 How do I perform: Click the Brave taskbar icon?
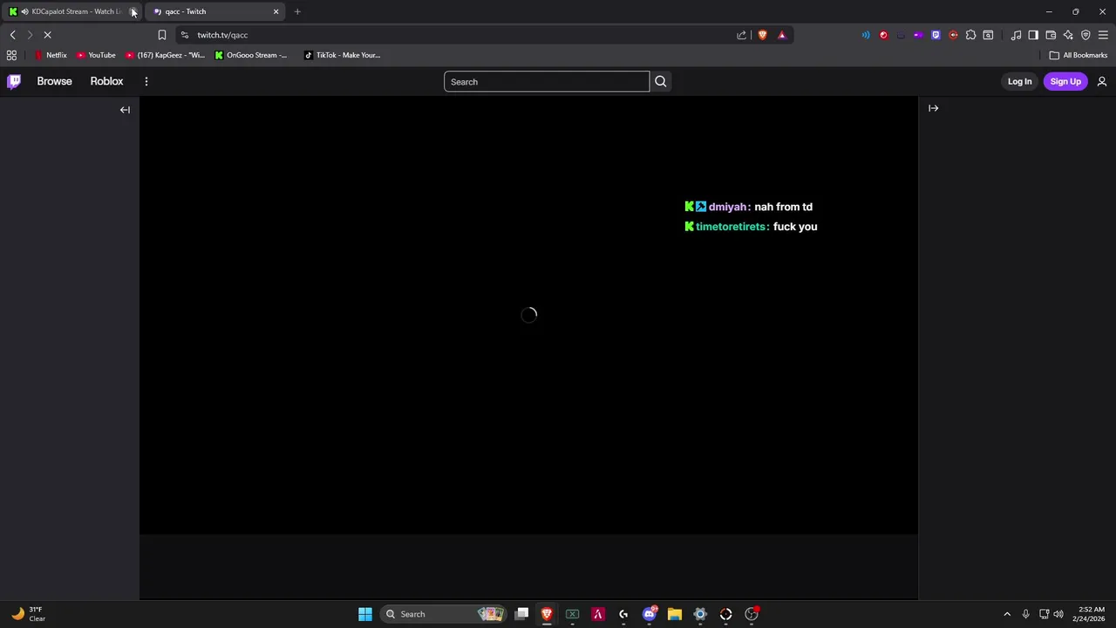(x=547, y=614)
